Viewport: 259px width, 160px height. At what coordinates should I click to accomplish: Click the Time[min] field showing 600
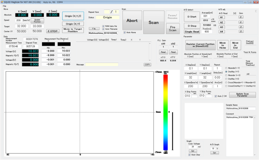(x=207, y=31)
